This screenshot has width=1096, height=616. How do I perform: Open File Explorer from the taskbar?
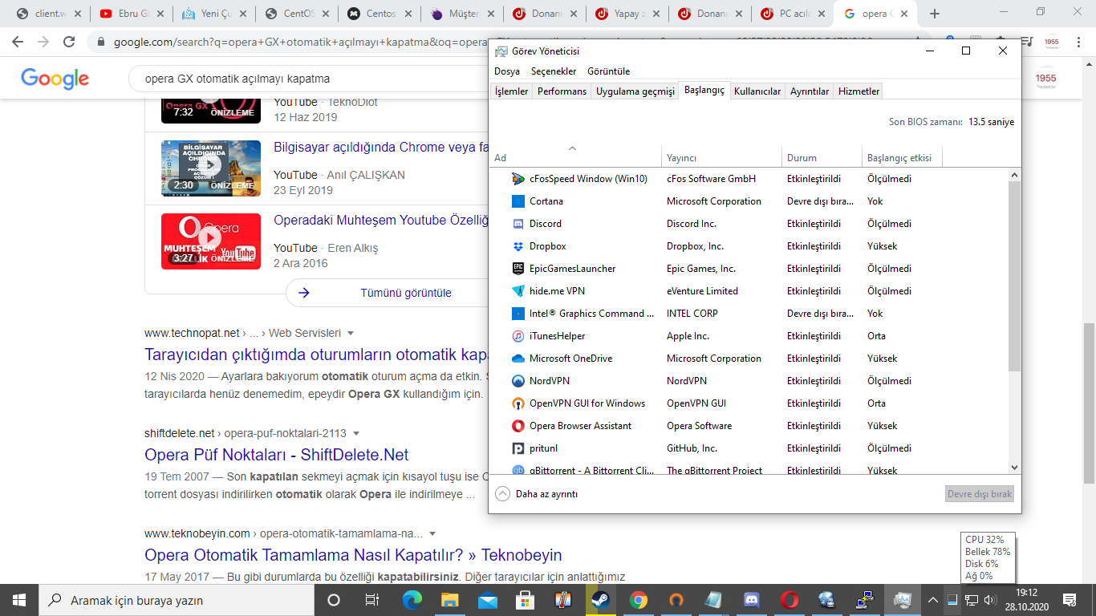click(449, 600)
